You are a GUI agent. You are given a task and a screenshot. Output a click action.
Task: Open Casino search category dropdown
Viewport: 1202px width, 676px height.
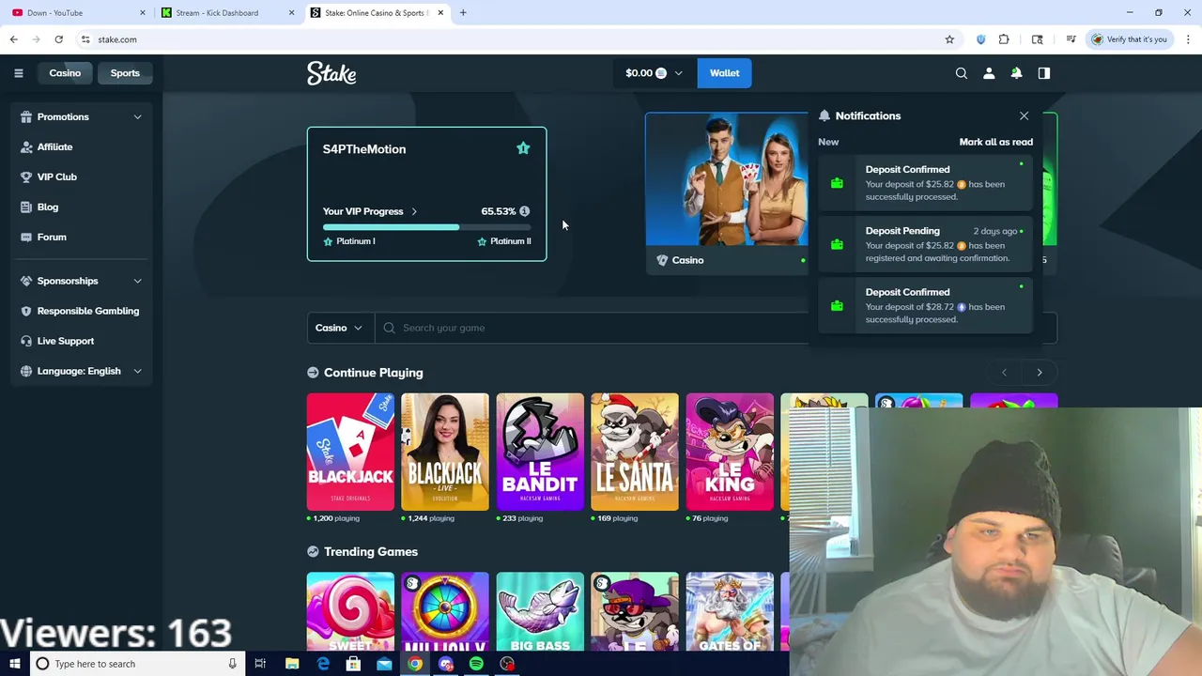(339, 328)
